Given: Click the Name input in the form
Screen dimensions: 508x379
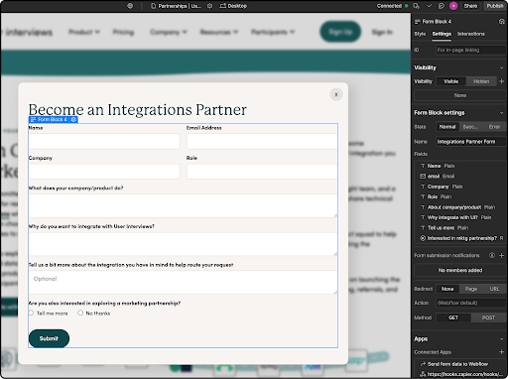Looking at the screenshot, I should click(104, 141).
